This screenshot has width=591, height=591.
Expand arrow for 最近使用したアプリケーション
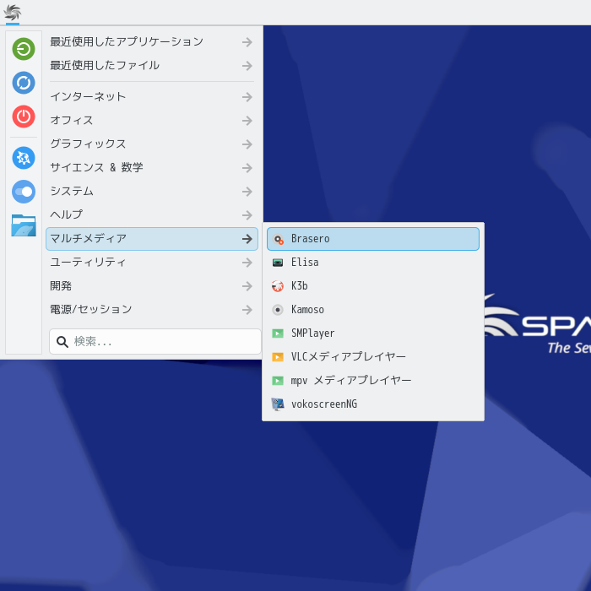(x=247, y=42)
